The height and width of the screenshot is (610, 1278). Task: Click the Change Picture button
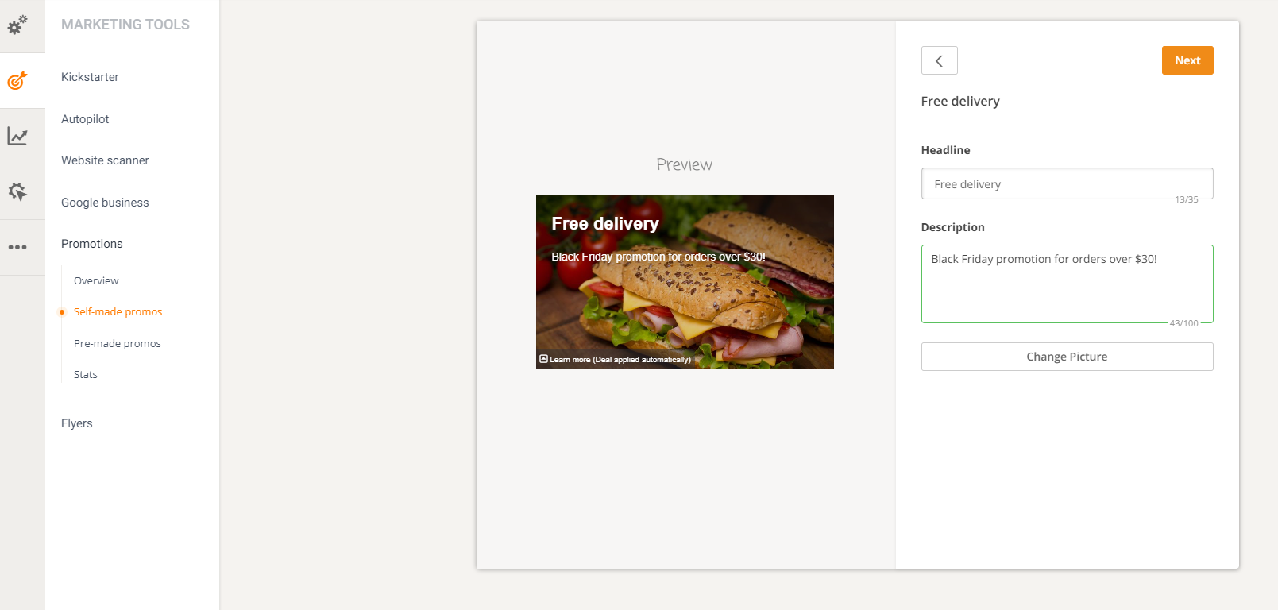pos(1067,357)
